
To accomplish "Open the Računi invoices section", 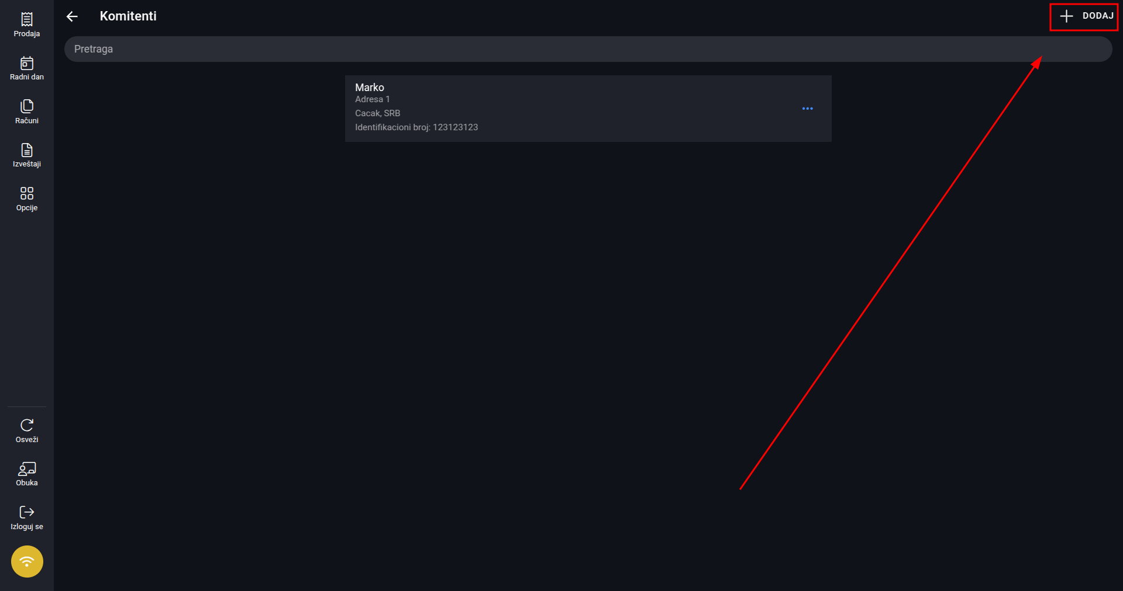I will (27, 112).
